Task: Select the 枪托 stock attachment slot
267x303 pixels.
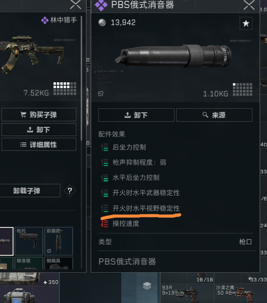Action: 29,241
